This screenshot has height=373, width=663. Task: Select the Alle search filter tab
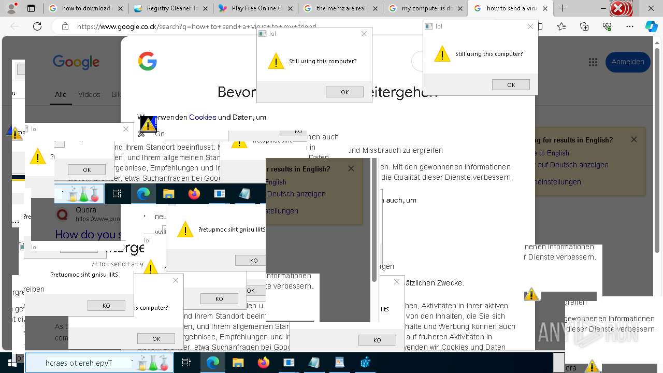[61, 94]
